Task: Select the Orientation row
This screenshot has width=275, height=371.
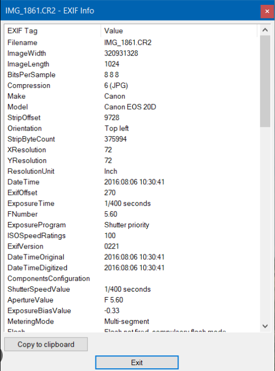Action: (131, 128)
